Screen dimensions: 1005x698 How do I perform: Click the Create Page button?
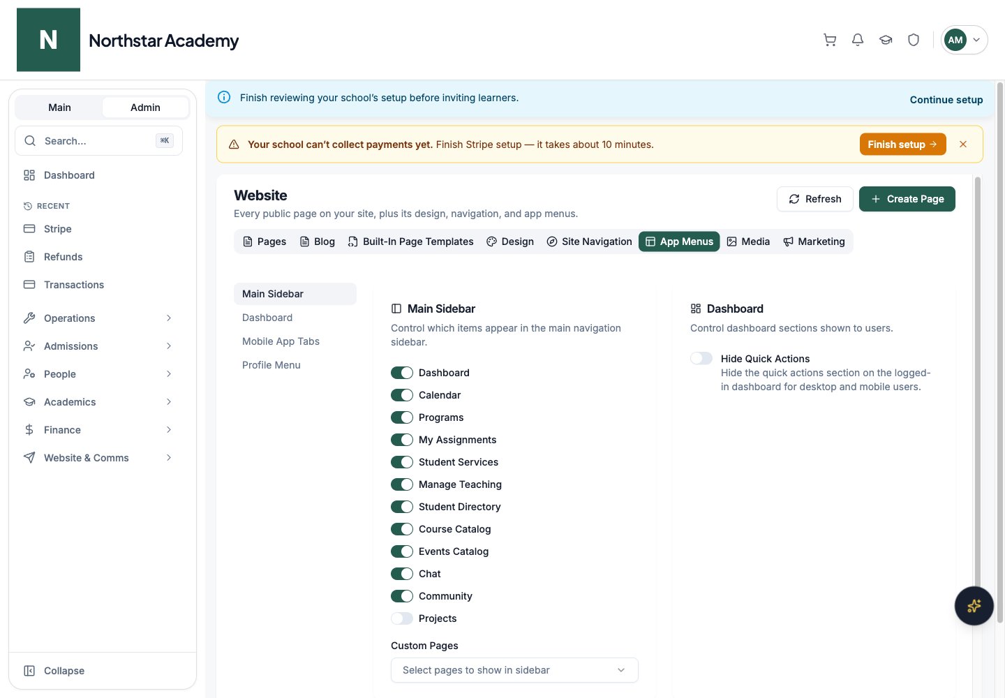coord(907,199)
